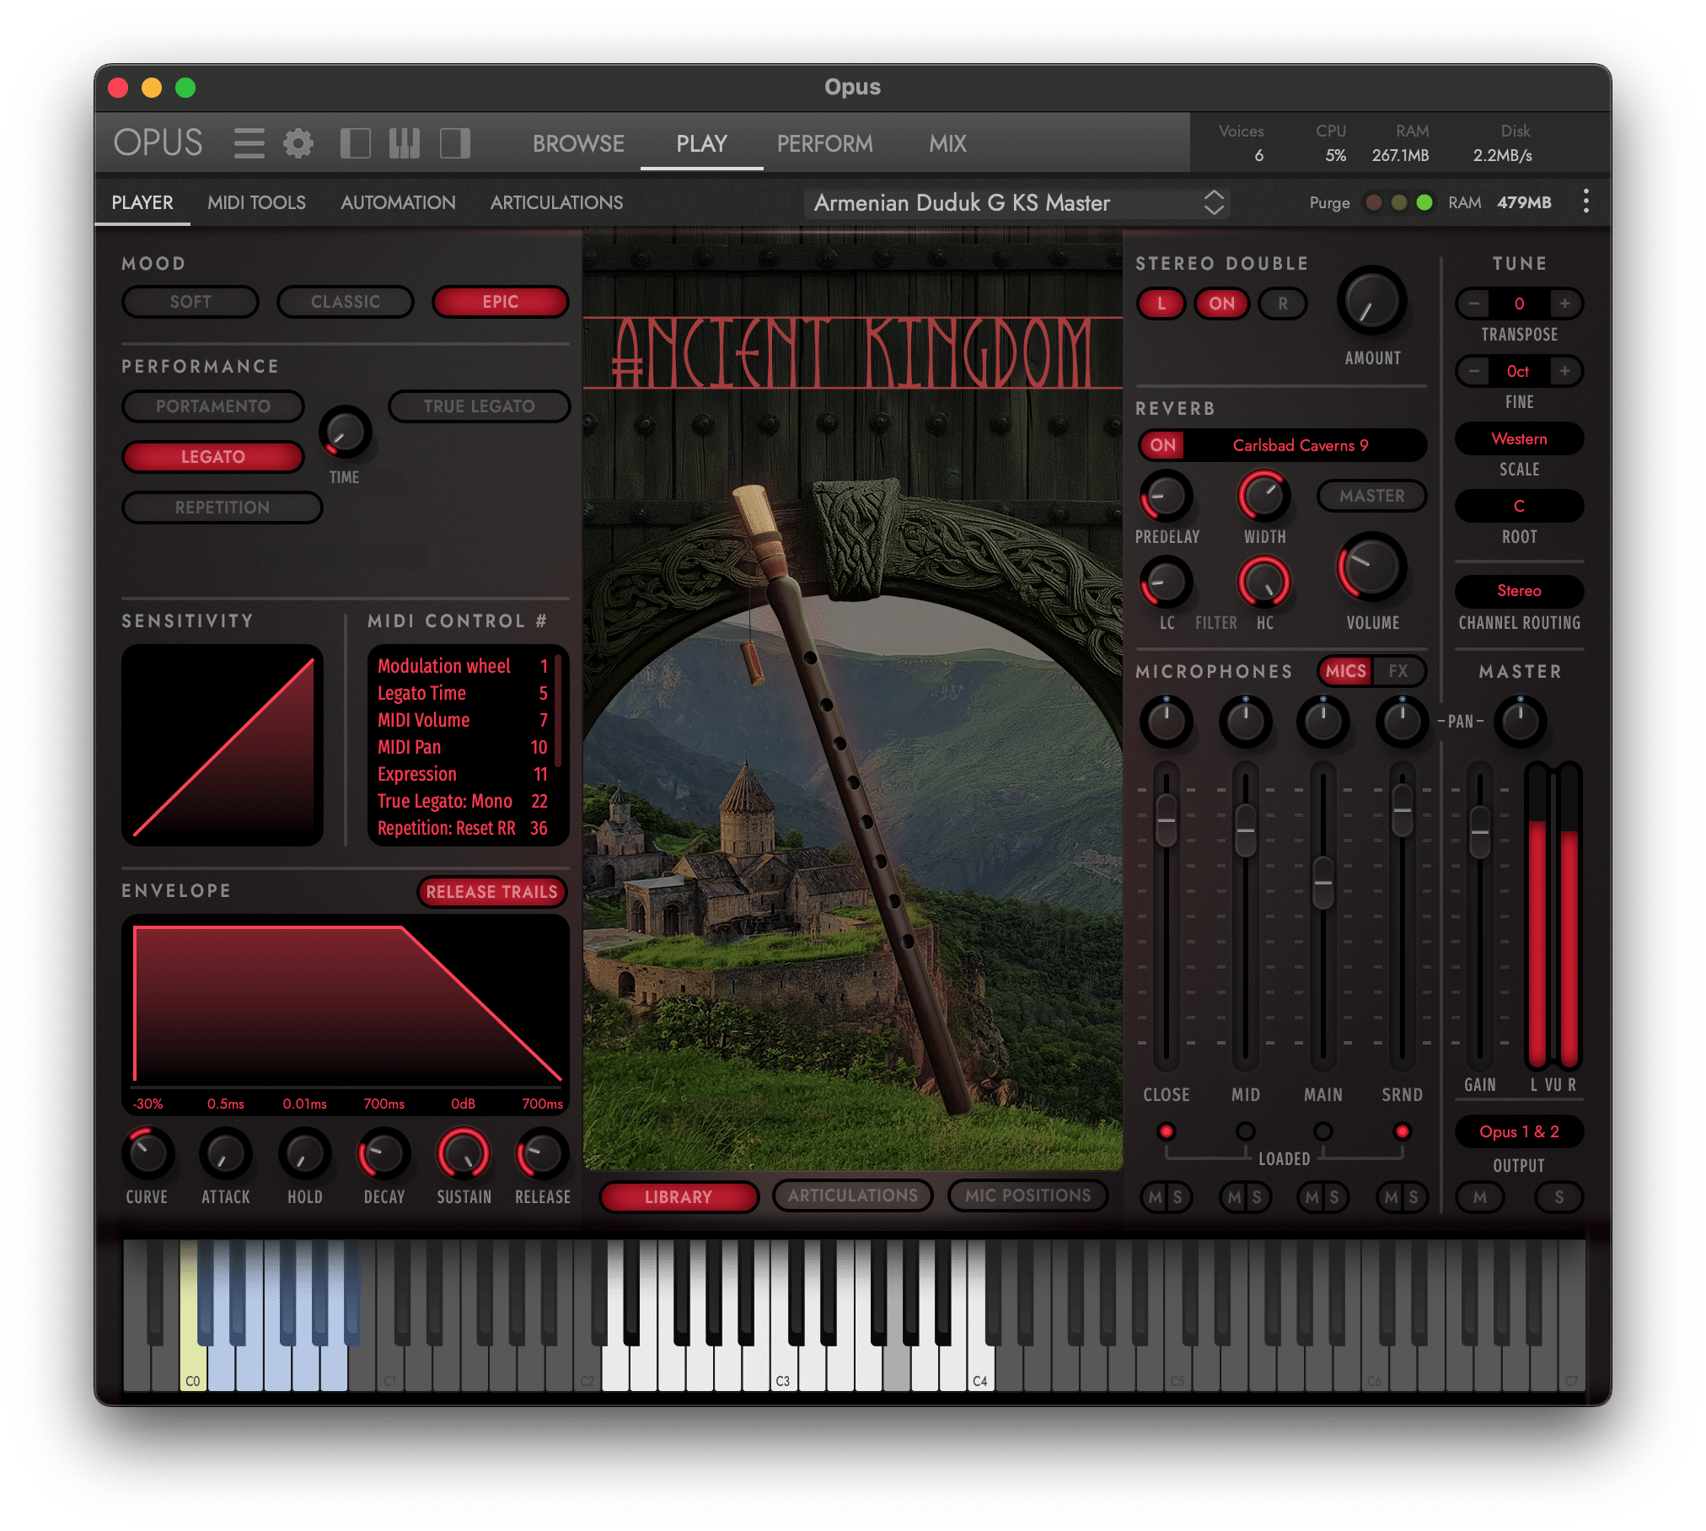Click the sensitivity curve graph
The width and height of the screenshot is (1706, 1531).
223,745
